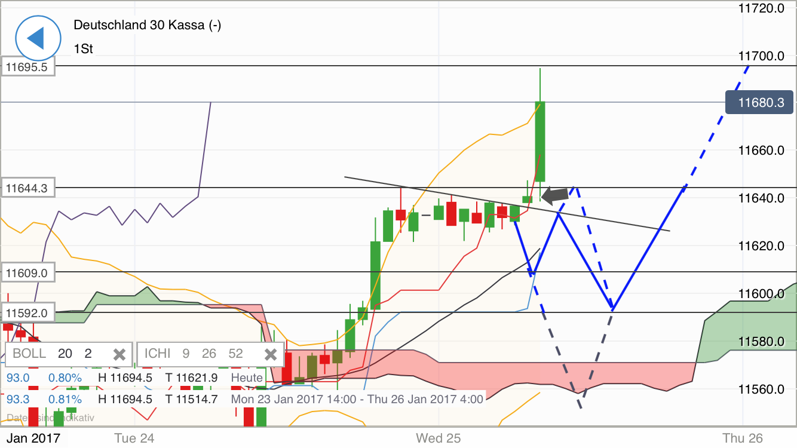The width and height of the screenshot is (797, 448).
Task: Select Wed 25 on the time axis
Action: [x=437, y=438]
